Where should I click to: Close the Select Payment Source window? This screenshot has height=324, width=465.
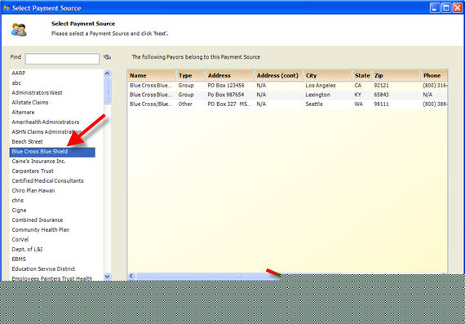(458, 7)
